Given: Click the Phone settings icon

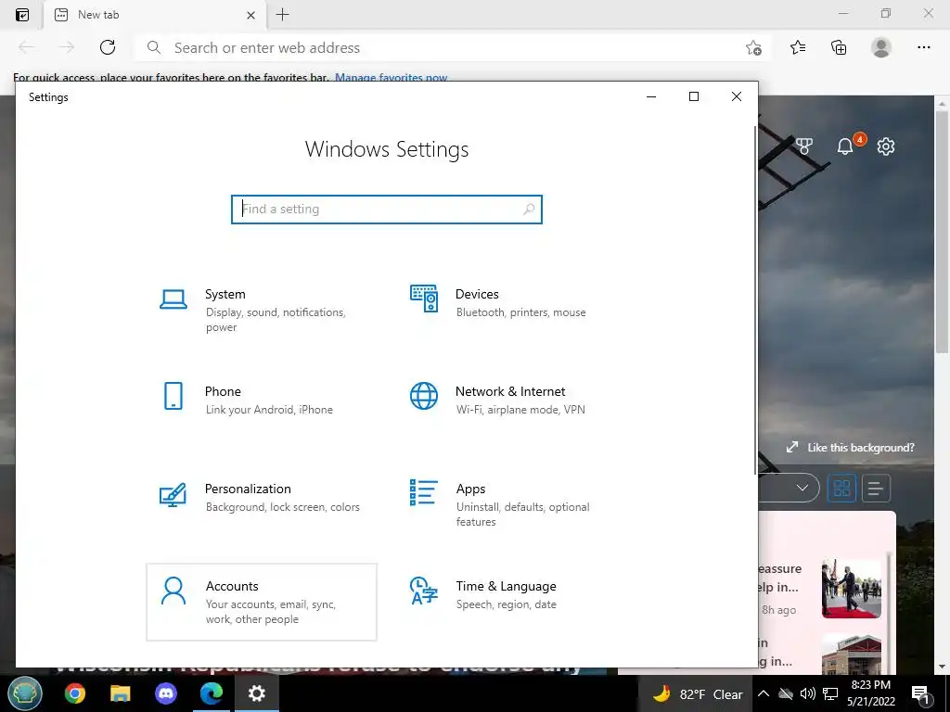Looking at the screenshot, I should (173, 396).
